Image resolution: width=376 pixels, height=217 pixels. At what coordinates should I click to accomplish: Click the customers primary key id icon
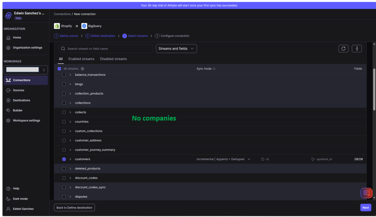click(263, 159)
